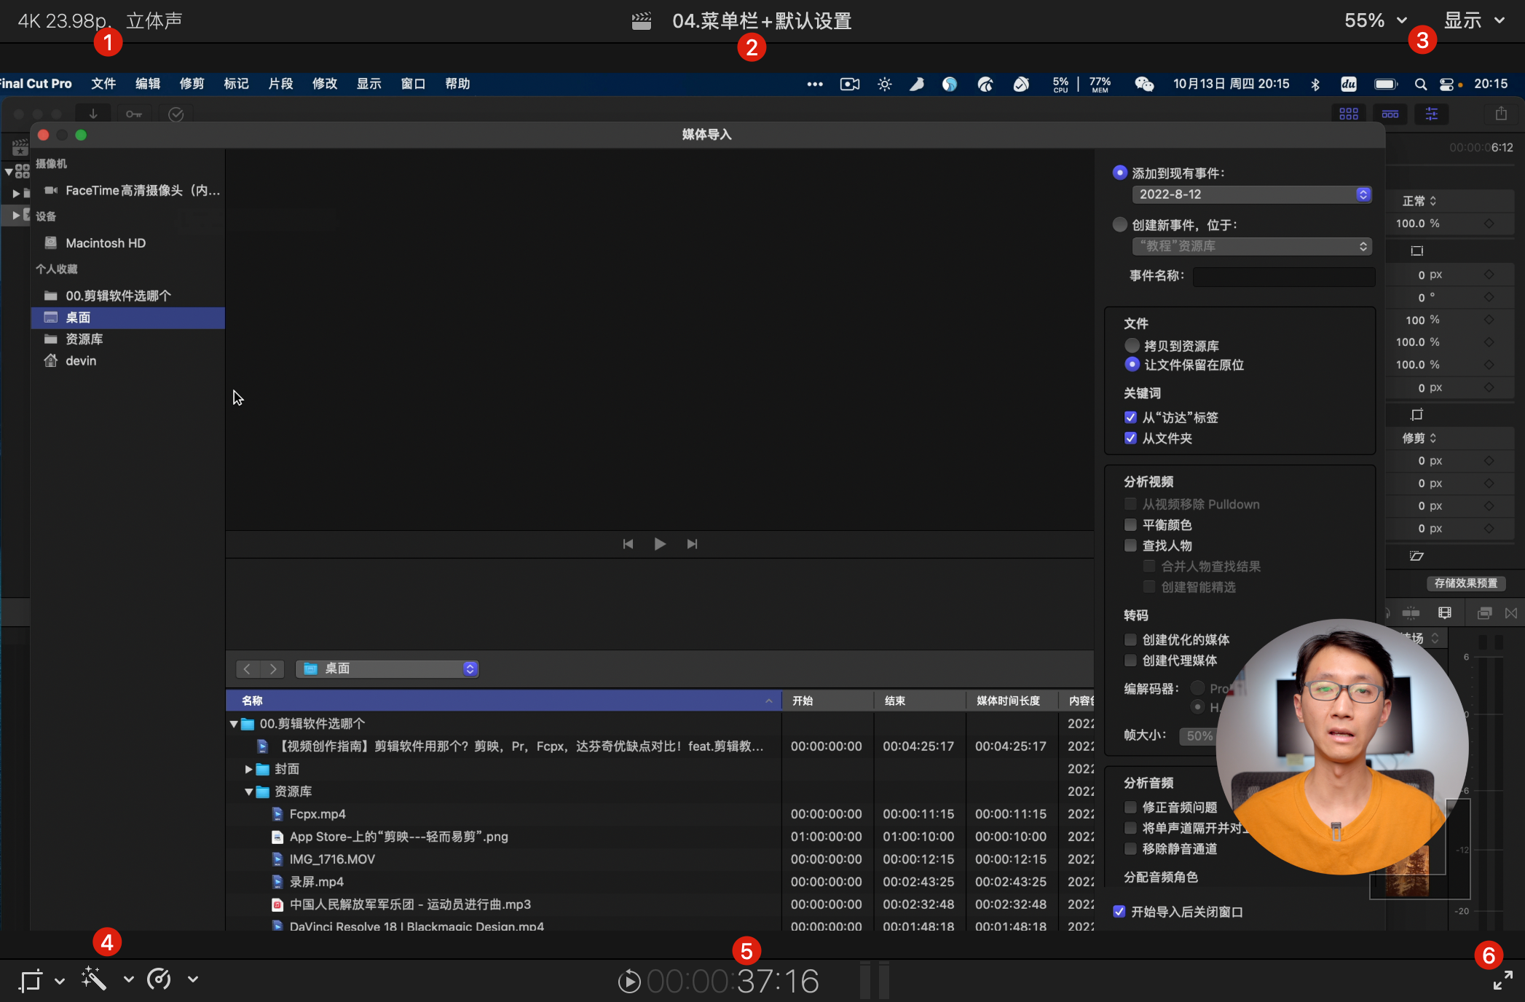1525x1002 pixels.
Task: Click the 存储效果预置 button
Action: tap(1465, 583)
